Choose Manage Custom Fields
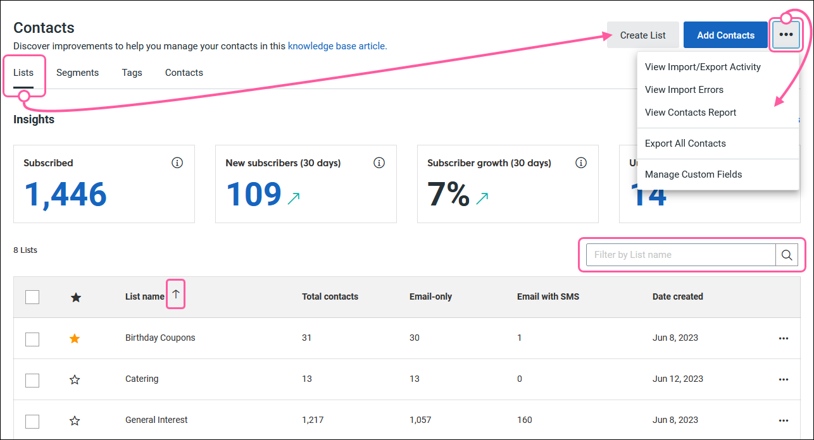Viewport: 814px width, 440px height. 718,174
